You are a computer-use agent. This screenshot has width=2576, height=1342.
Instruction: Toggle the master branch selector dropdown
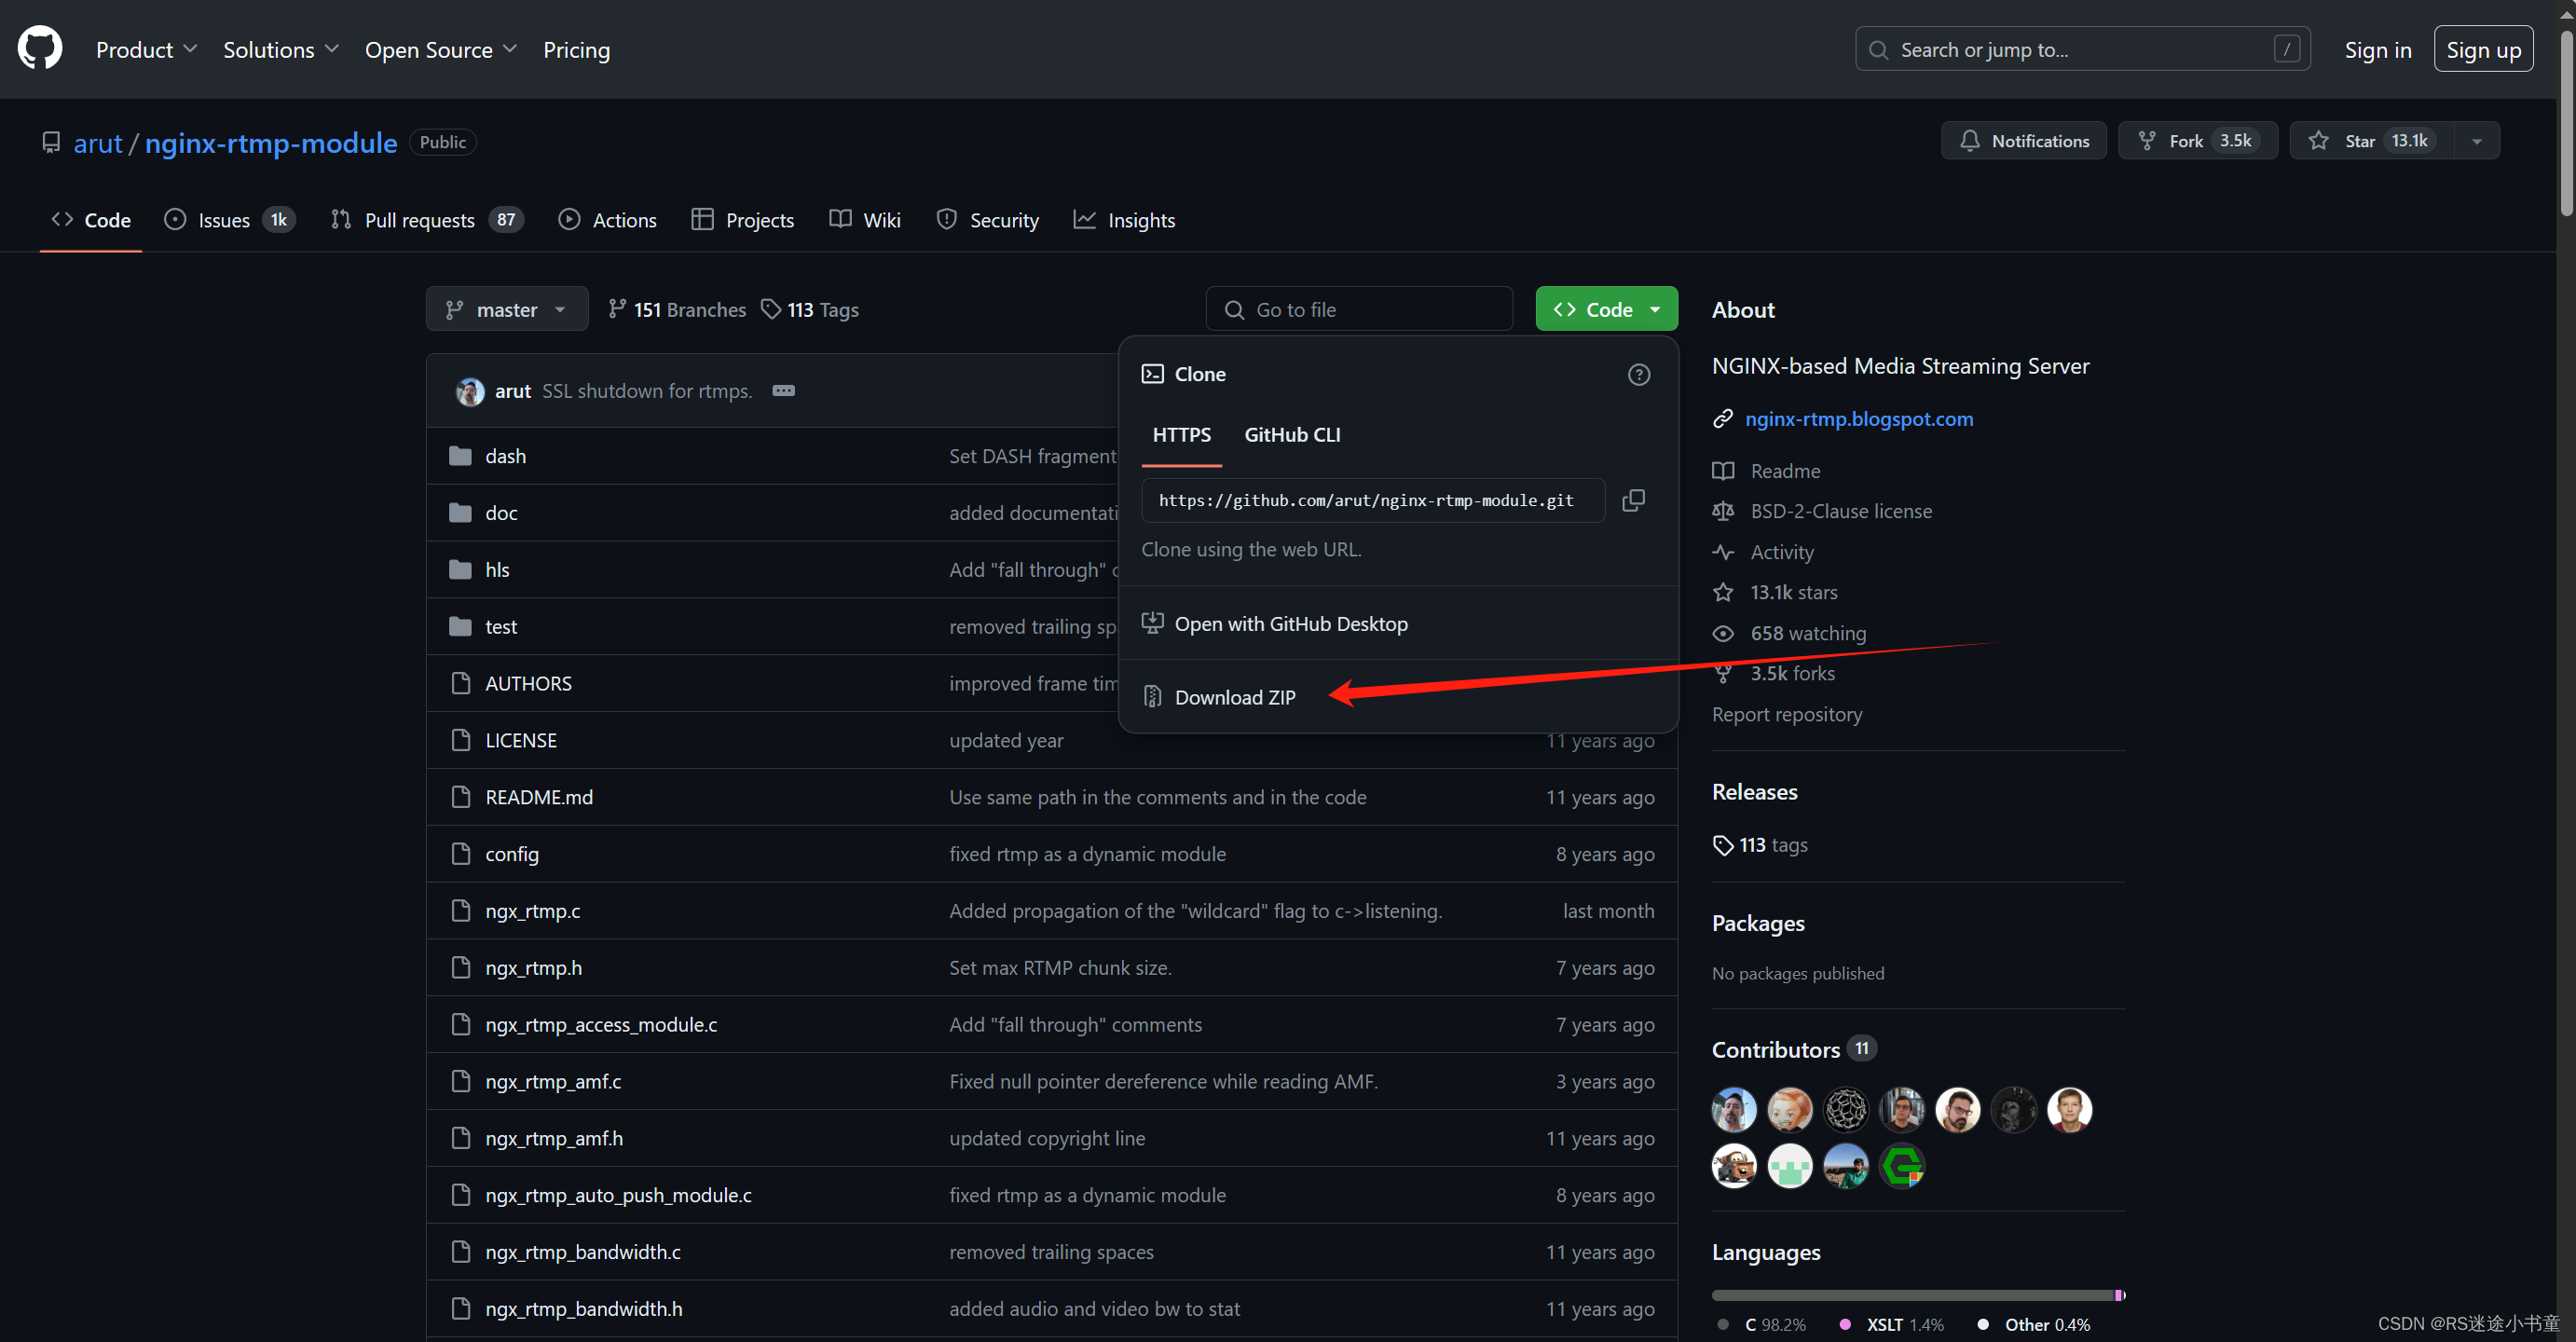click(504, 308)
